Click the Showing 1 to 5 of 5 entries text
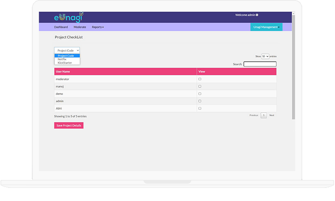The width and height of the screenshot is (335, 201). tap(70, 116)
